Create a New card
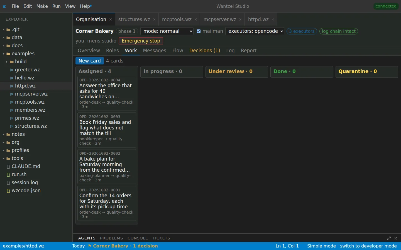 tap(90, 61)
